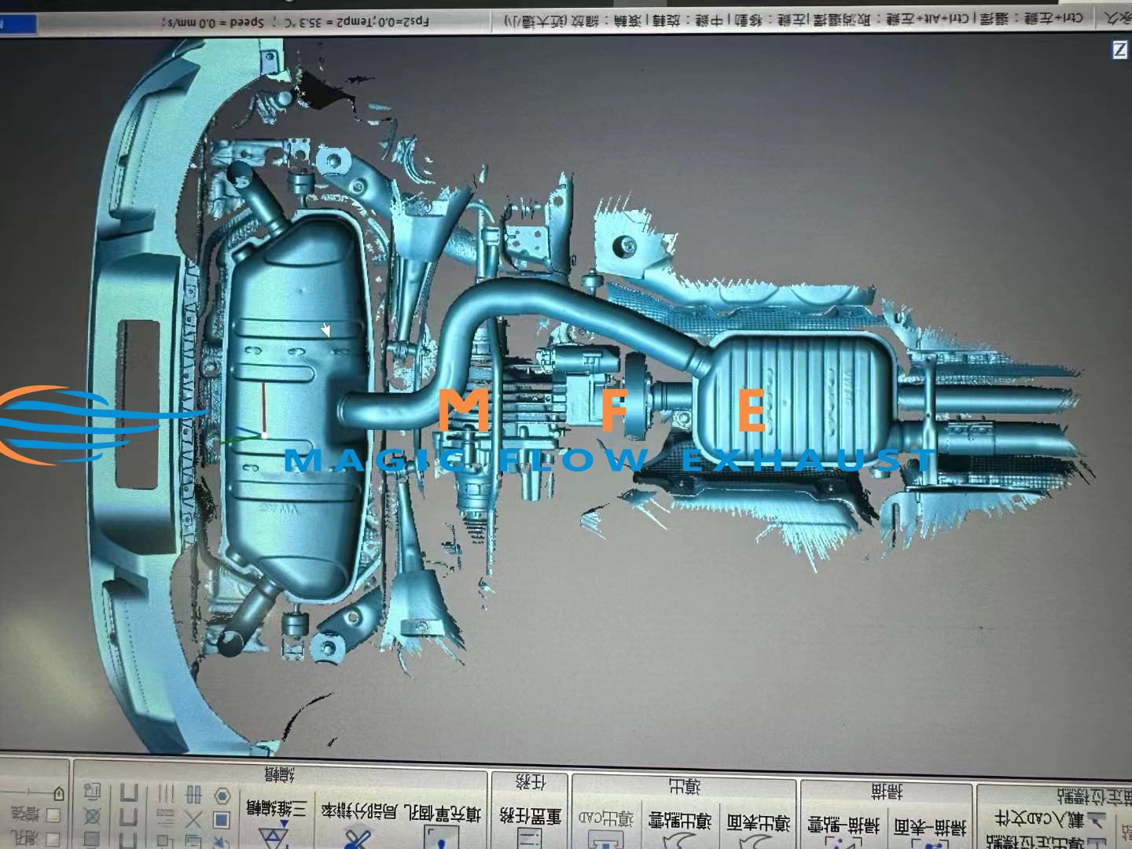Click the X-shaped delete icon
Viewport: 1132px width, 849px height.
pyautogui.click(x=193, y=820)
